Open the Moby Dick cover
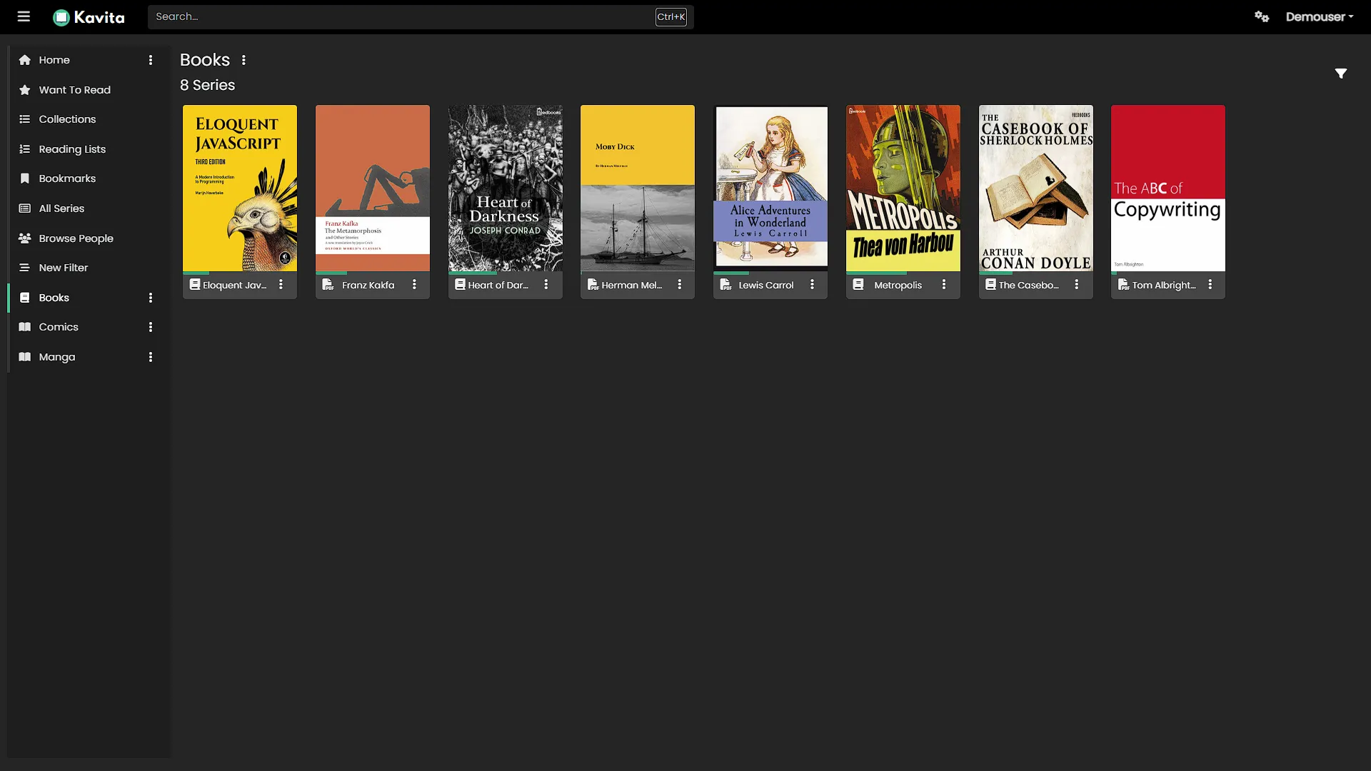 (638, 188)
